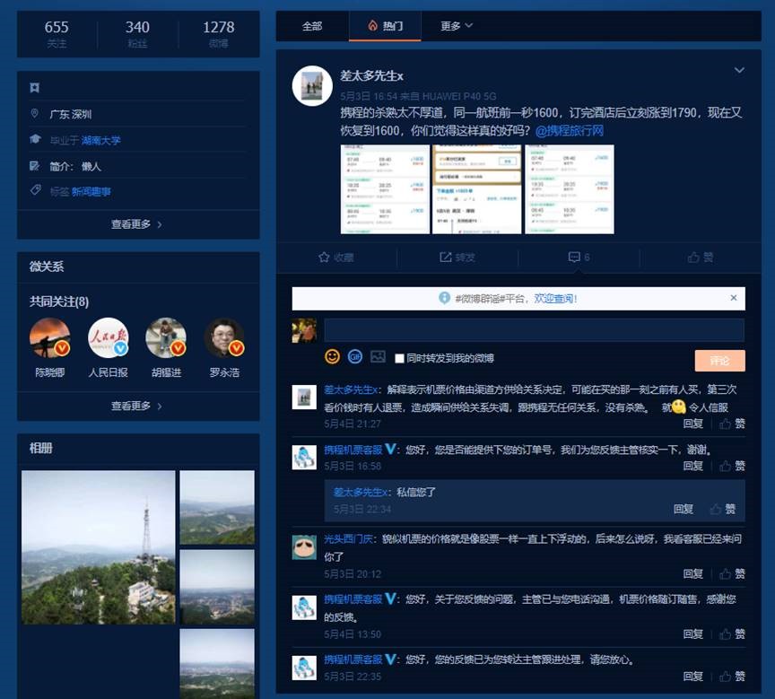775x699 pixels.
Task: Open the 更多 dropdown in the top tabs
Action: click(457, 26)
